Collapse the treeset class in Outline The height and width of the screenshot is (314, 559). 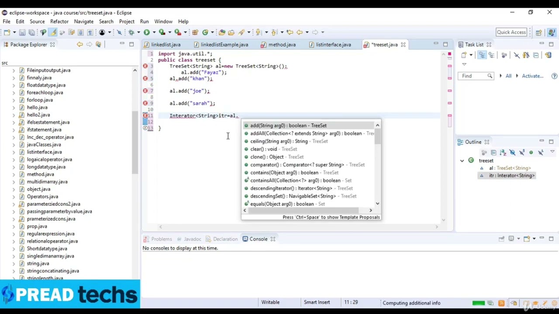(462, 160)
